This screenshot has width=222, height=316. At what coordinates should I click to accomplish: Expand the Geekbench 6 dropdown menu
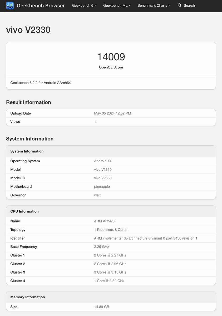click(84, 6)
